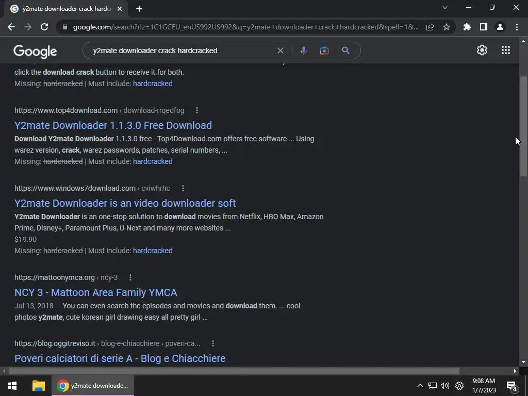Click top4download.com URL breadcrumb
Screen dimensions: 528x396
pyautogui.click(x=100, y=110)
